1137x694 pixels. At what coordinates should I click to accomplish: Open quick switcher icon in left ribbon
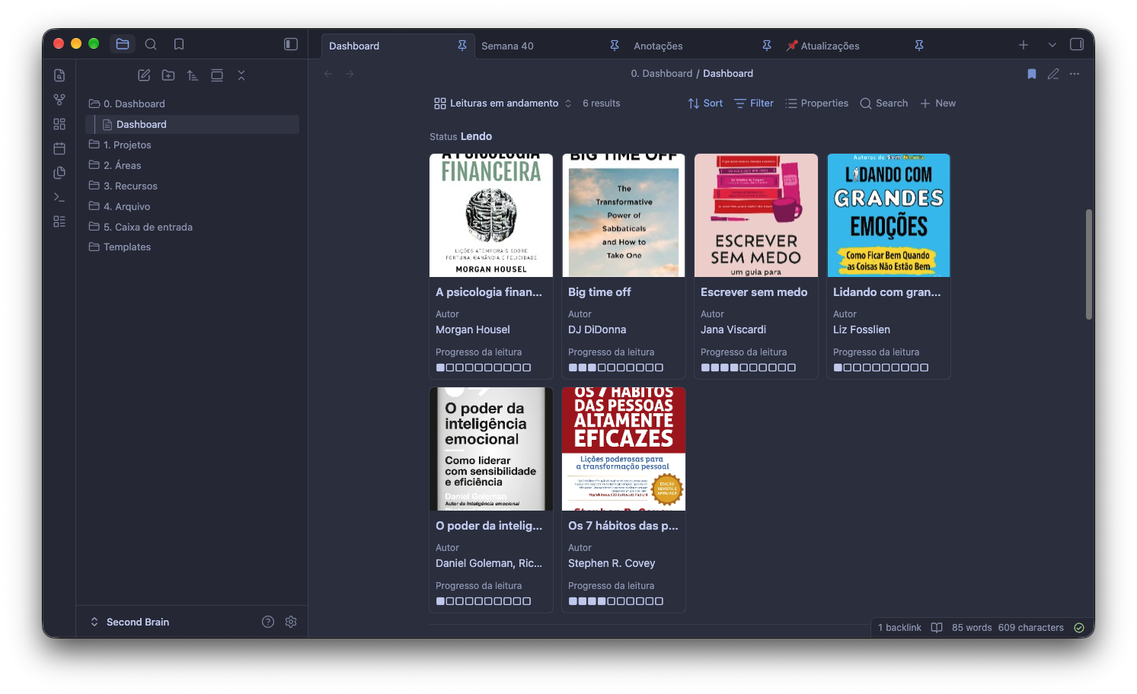coord(59,75)
